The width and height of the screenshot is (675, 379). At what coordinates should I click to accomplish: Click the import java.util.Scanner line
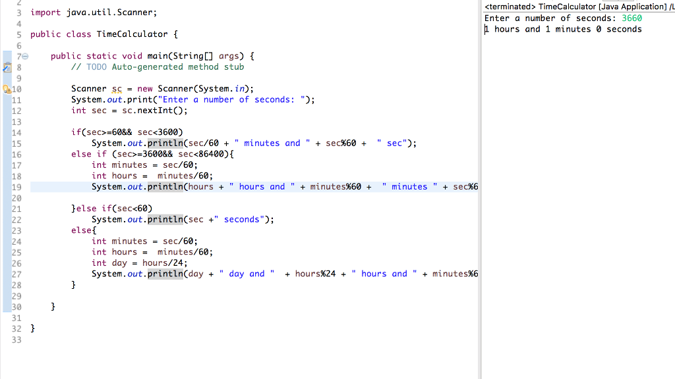pos(94,13)
